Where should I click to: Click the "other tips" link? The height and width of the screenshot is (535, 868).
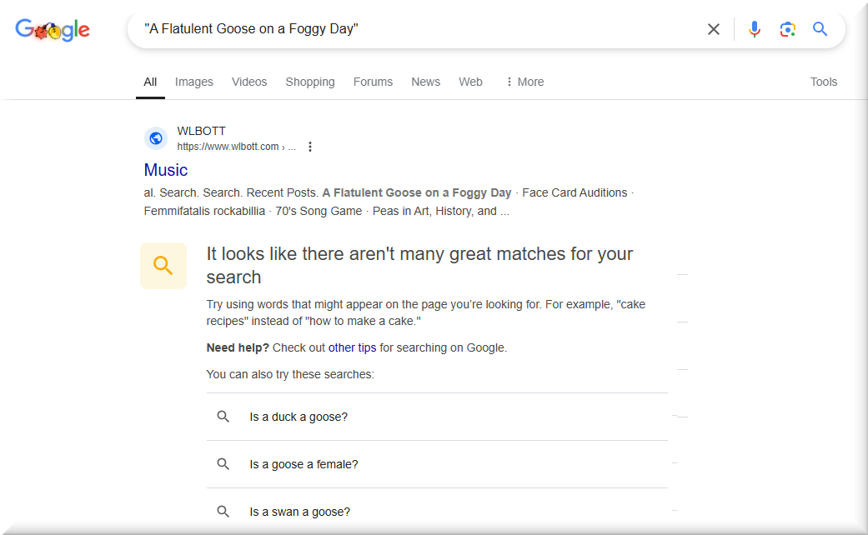coord(352,347)
